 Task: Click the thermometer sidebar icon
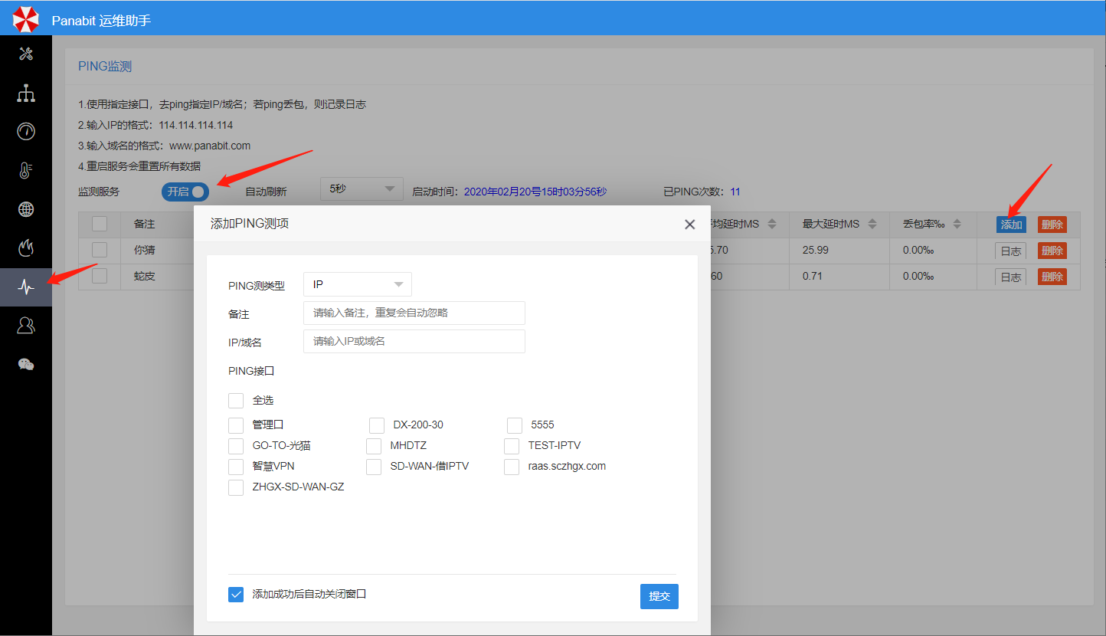point(26,170)
